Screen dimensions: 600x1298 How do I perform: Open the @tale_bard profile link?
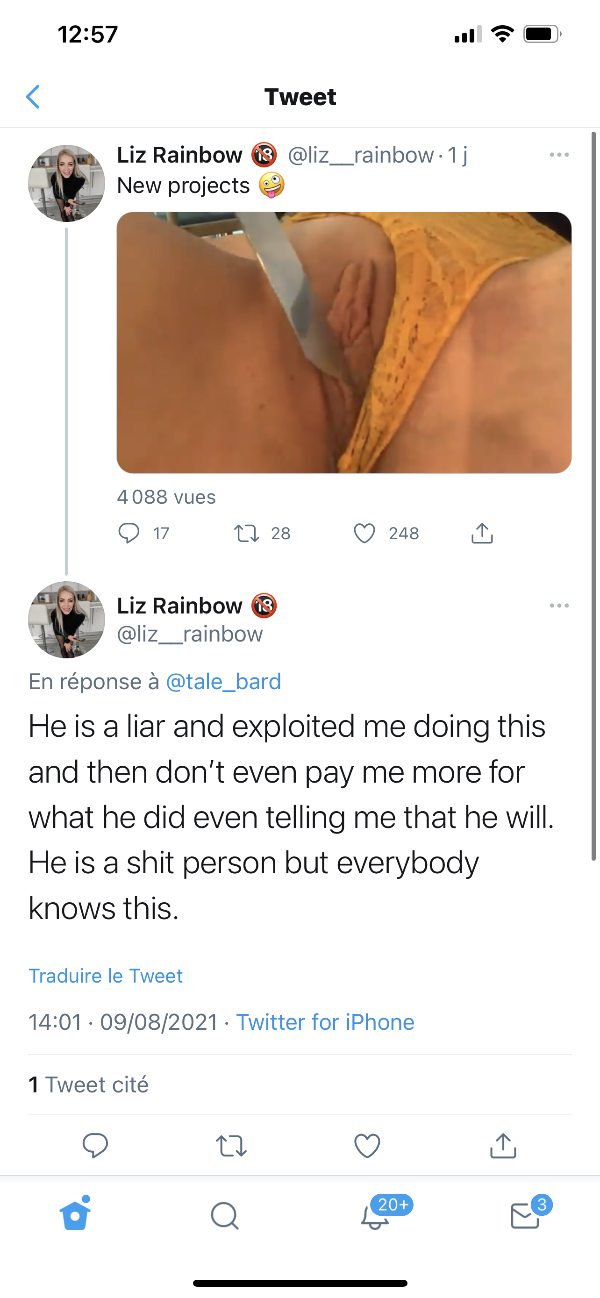[223, 682]
